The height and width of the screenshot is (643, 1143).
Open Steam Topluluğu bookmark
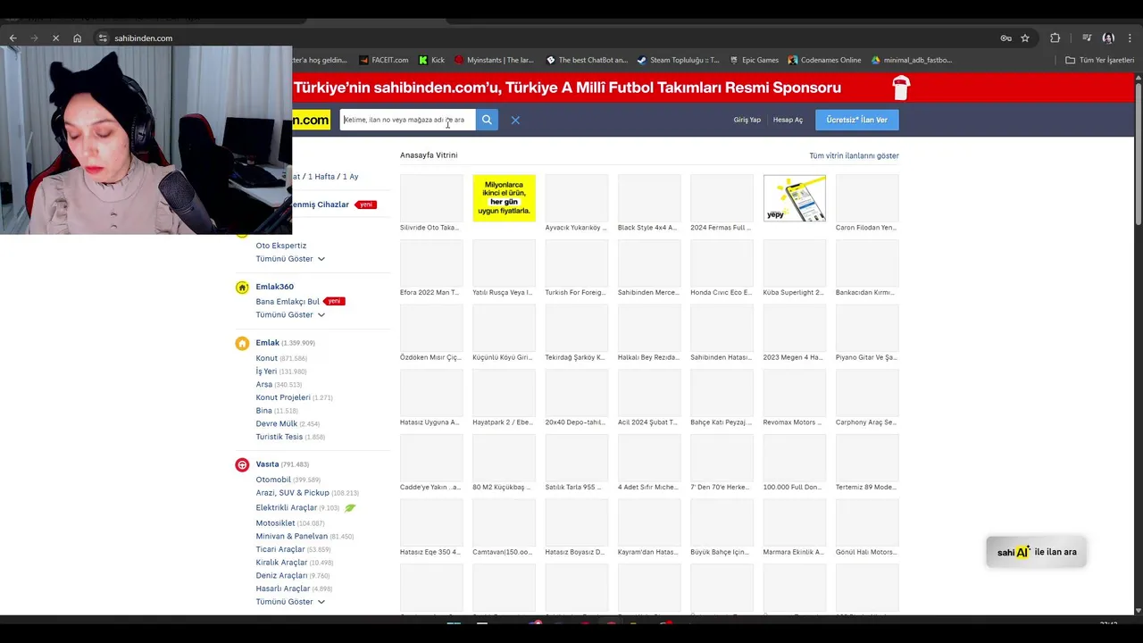click(x=679, y=60)
